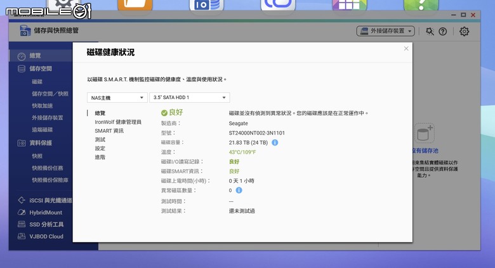This screenshot has width=495, height=268.
Task: Maximize the Storage & Snapshots window
Action: 463,15
